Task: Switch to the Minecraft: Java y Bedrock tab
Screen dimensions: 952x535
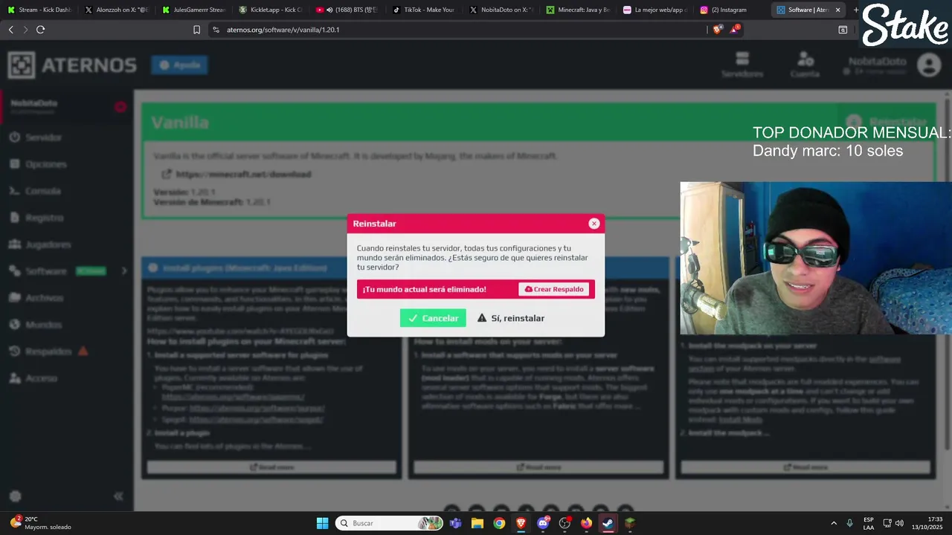Action: click(x=579, y=10)
